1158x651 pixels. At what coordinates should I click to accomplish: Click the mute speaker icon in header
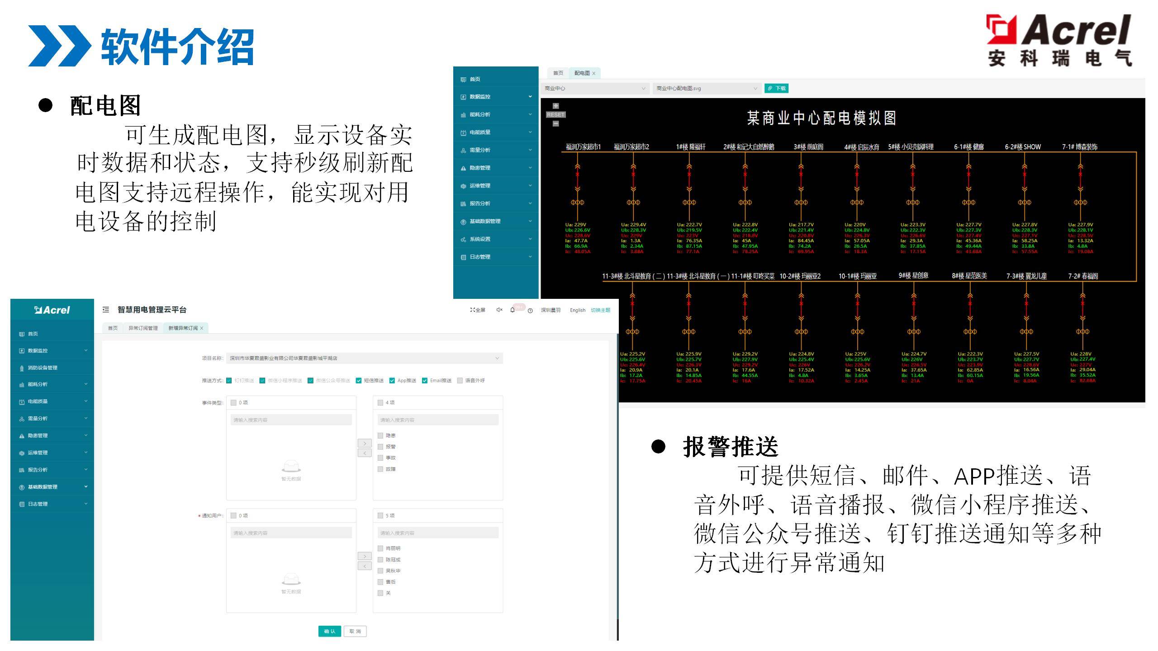(x=499, y=310)
